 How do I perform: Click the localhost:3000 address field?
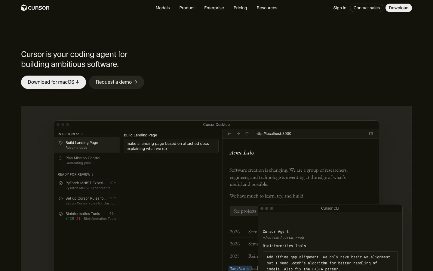[273, 134]
